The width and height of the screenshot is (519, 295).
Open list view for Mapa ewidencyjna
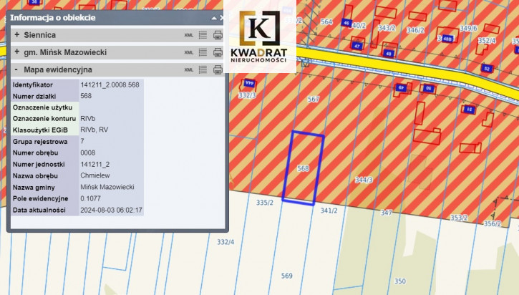[203, 69]
